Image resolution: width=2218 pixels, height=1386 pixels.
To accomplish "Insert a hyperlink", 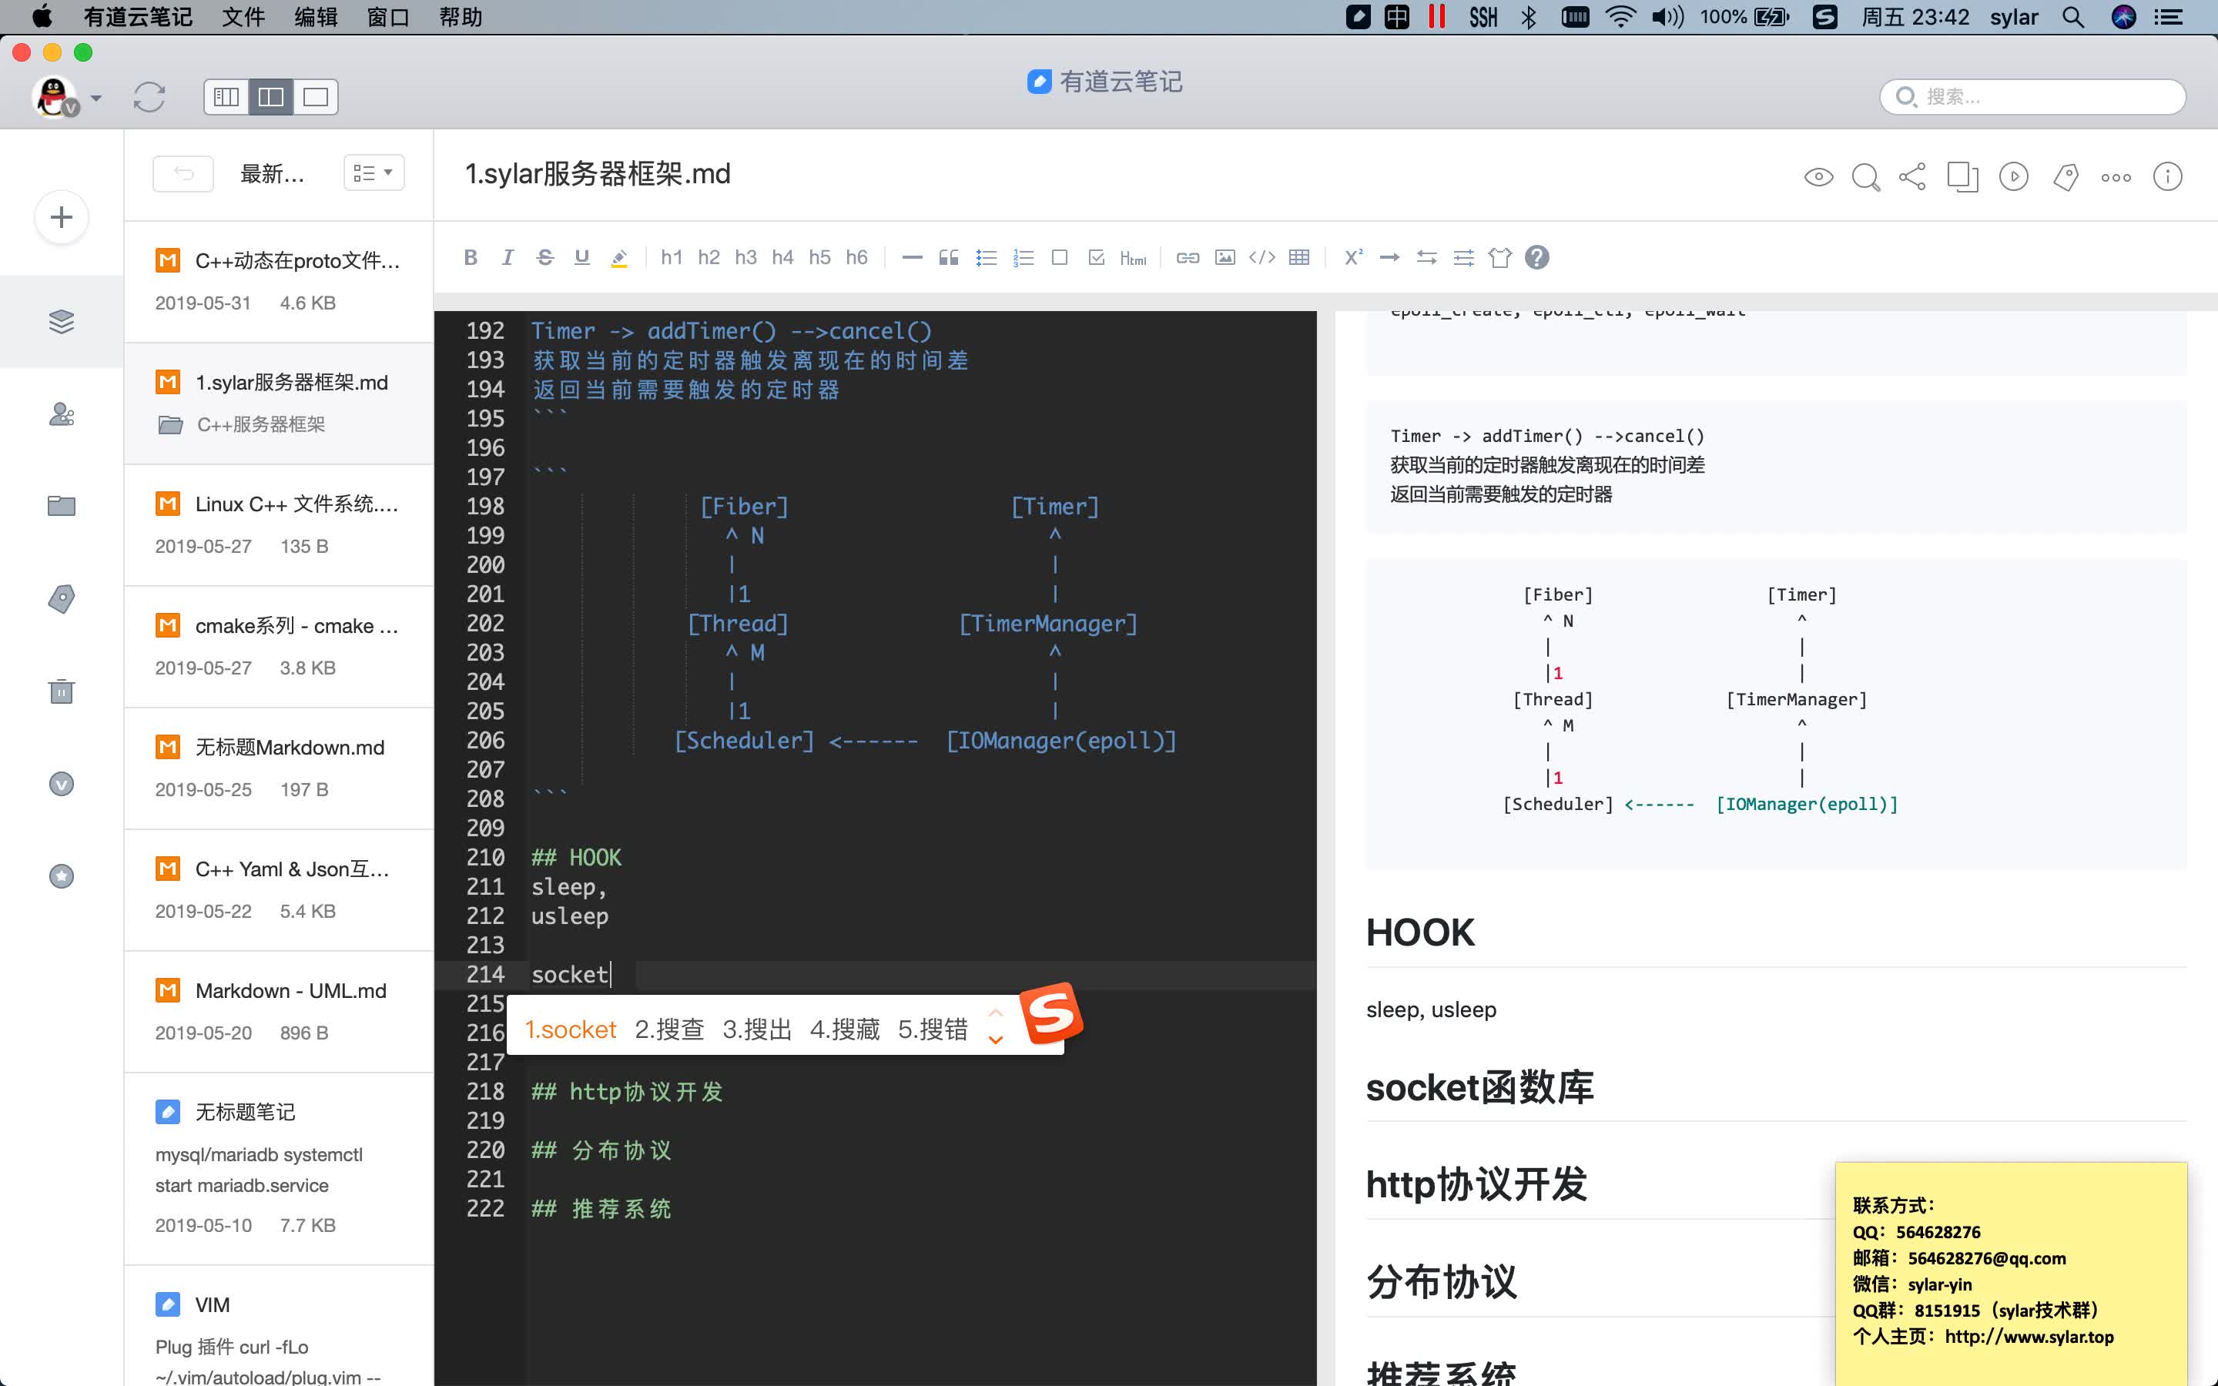I will click(x=1188, y=258).
